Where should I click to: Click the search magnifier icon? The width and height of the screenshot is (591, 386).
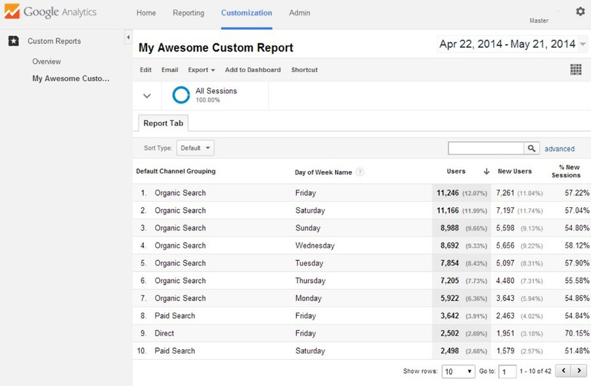point(531,148)
